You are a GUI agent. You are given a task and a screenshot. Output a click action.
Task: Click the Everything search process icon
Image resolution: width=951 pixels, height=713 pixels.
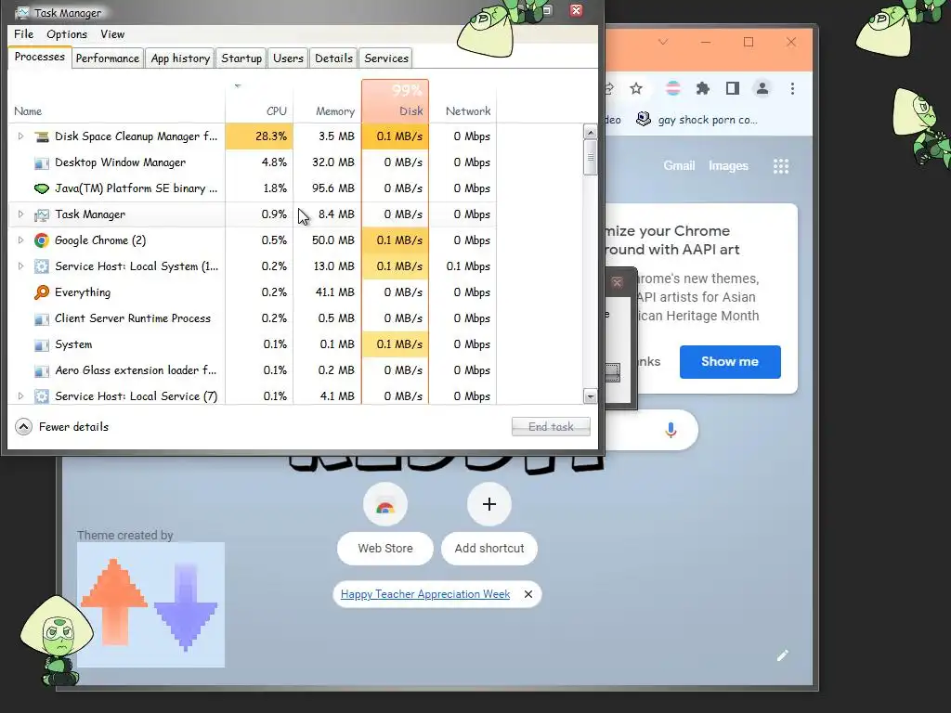41,292
